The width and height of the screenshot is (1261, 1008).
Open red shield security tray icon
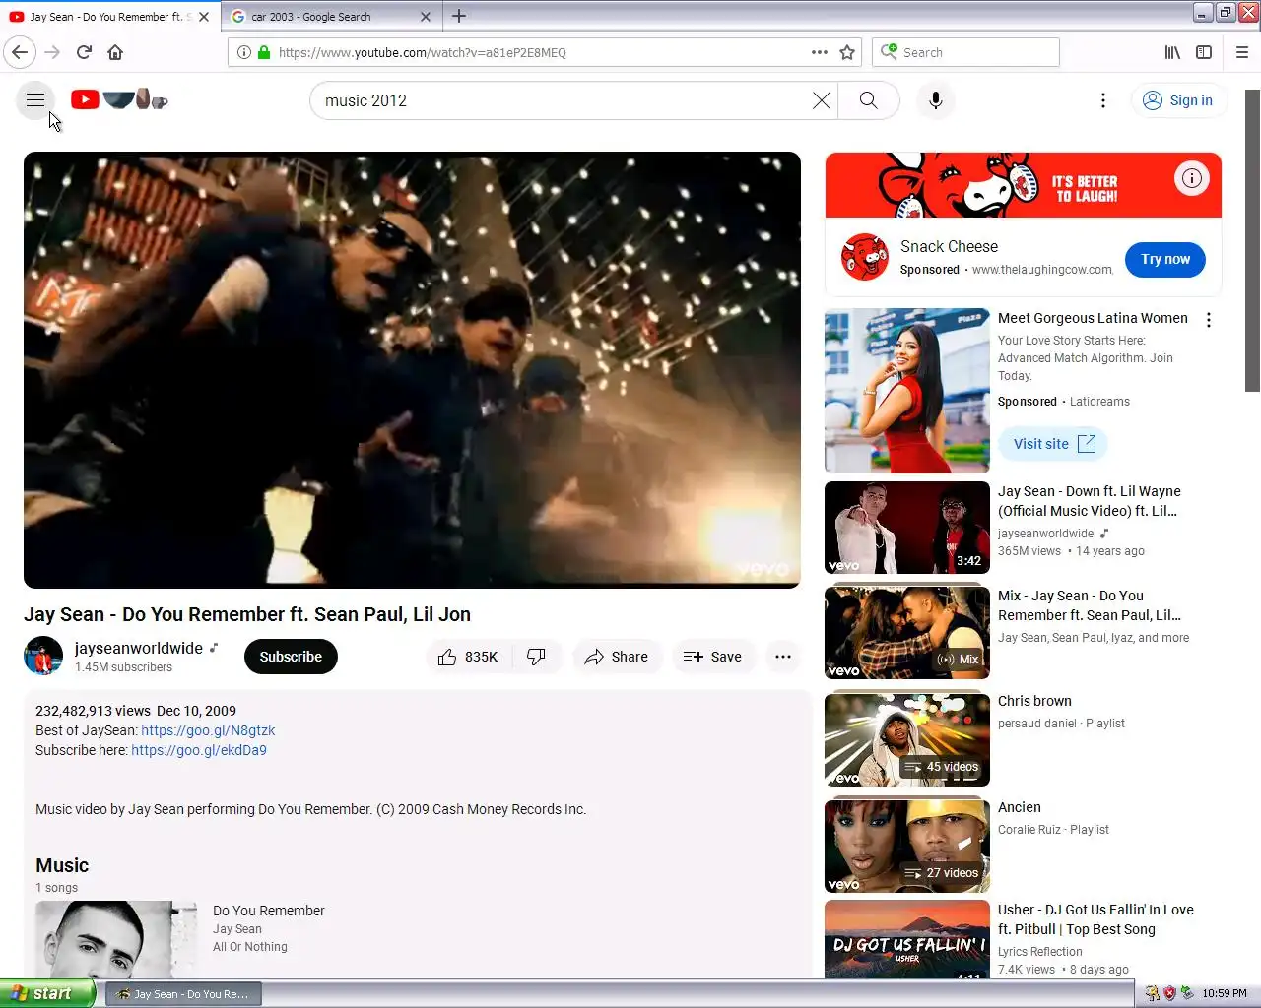point(1169,993)
